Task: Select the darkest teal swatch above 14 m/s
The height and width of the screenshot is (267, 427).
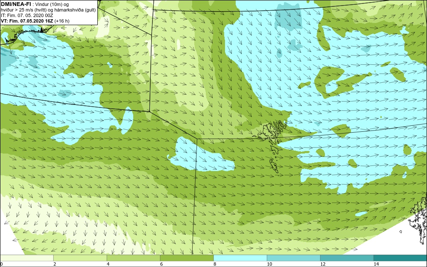Action: [401, 258]
